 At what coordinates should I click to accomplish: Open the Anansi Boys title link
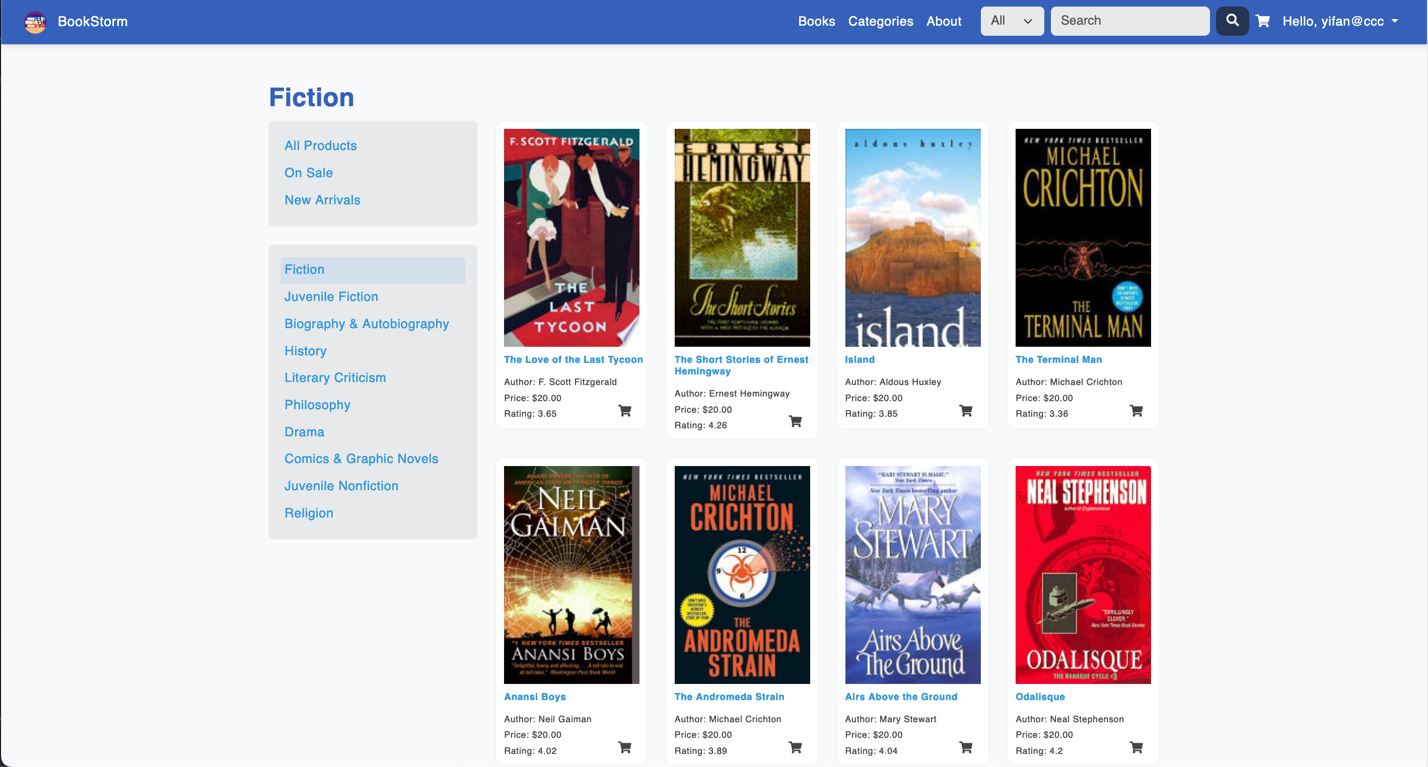pyautogui.click(x=534, y=697)
